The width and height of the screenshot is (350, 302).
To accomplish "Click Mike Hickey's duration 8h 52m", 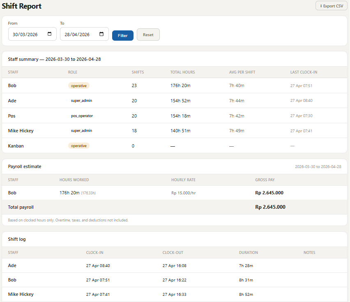I will pyautogui.click(x=246, y=295).
